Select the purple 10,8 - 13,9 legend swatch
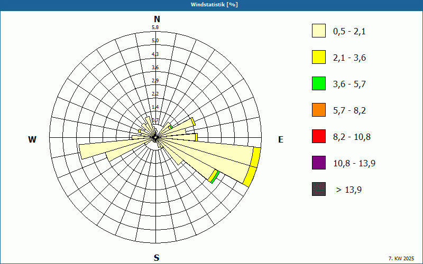 319,163
